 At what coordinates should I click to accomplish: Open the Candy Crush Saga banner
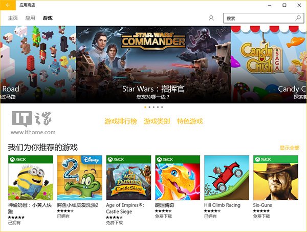[269, 65]
